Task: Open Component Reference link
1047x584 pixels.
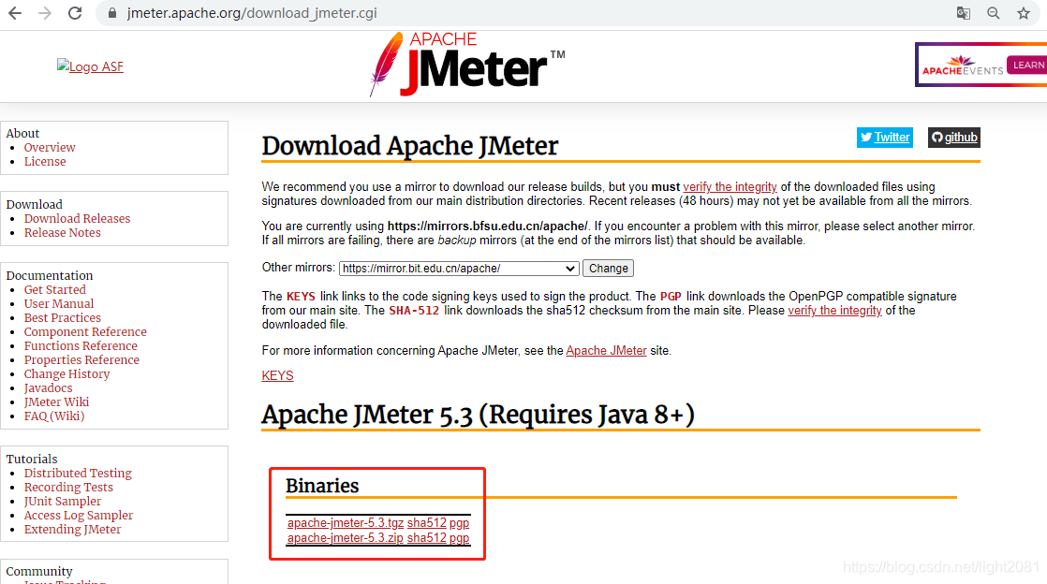Action: click(85, 331)
